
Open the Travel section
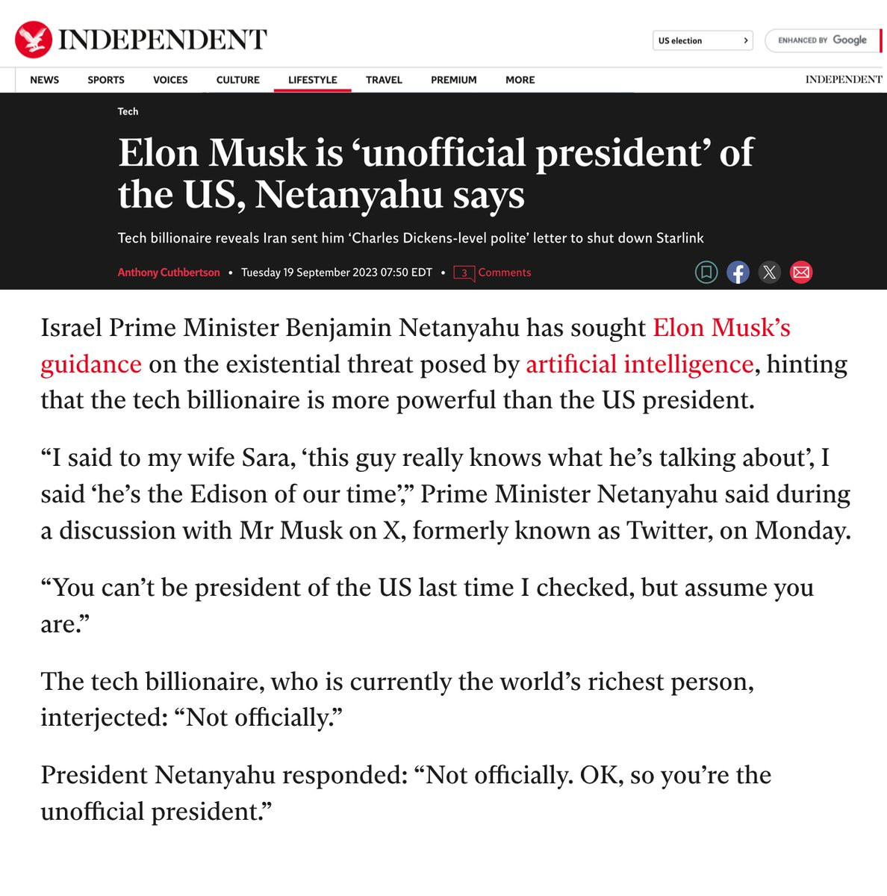point(384,80)
